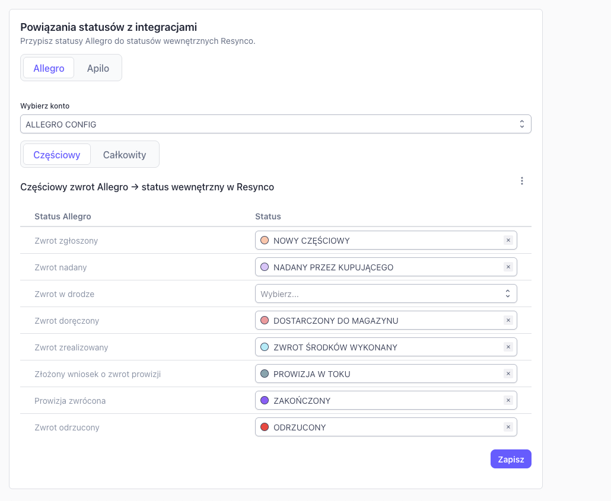Switch to the Apilo tab
Image resolution: width=611 pixels, height=501 pixels.
(x=98, y=68)
